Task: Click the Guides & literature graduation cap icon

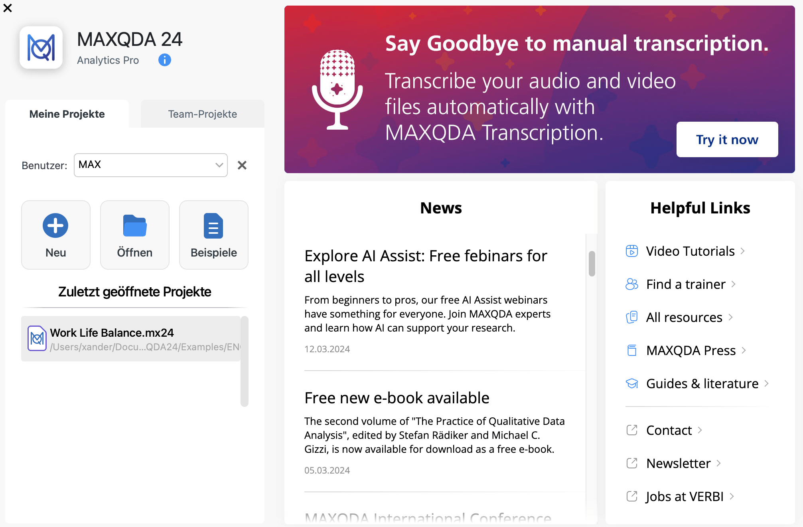Action: (632, 383)
